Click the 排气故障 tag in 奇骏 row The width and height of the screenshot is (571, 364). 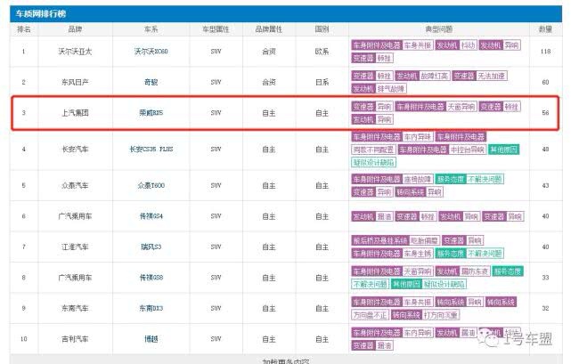[x=391, y=88]
